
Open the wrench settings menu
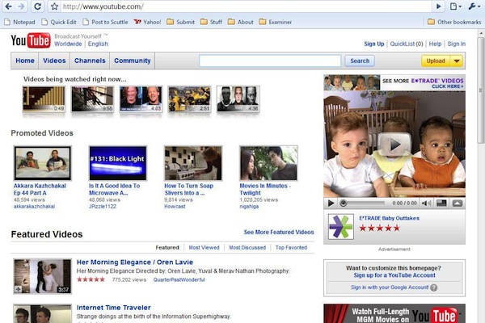473,6
